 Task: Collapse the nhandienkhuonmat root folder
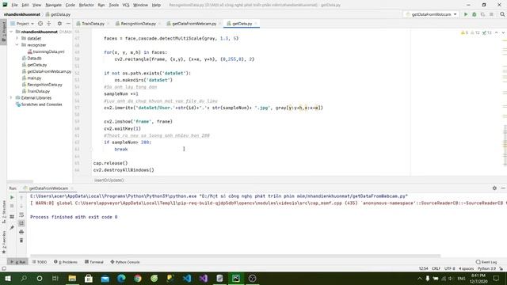coord(12,32)
